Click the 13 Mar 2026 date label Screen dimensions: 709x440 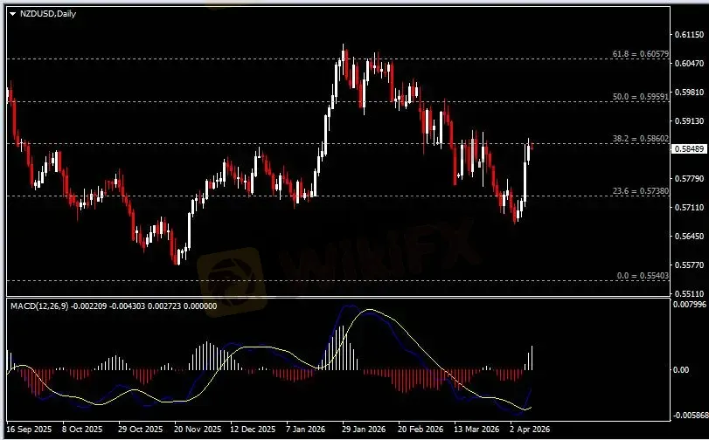[476, 429]
